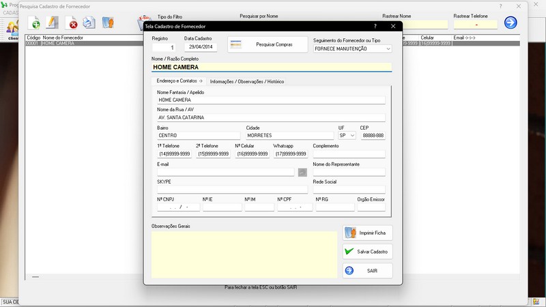Click the Complemento field
The height and width of the screenshot is (307, 546).
(x=349, y=154)
